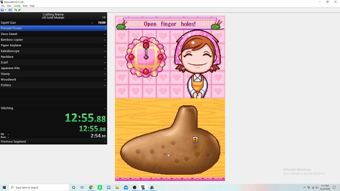Open the Wi-Fi network tray icon
This screenshot has height=191, width=340.
coord(313,188)
